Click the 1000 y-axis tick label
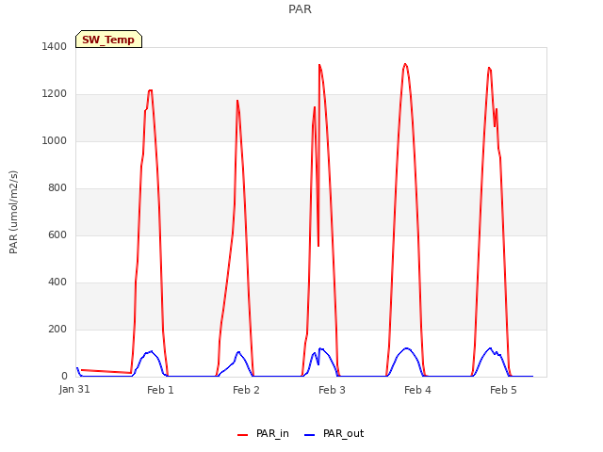 click(55, 140)
